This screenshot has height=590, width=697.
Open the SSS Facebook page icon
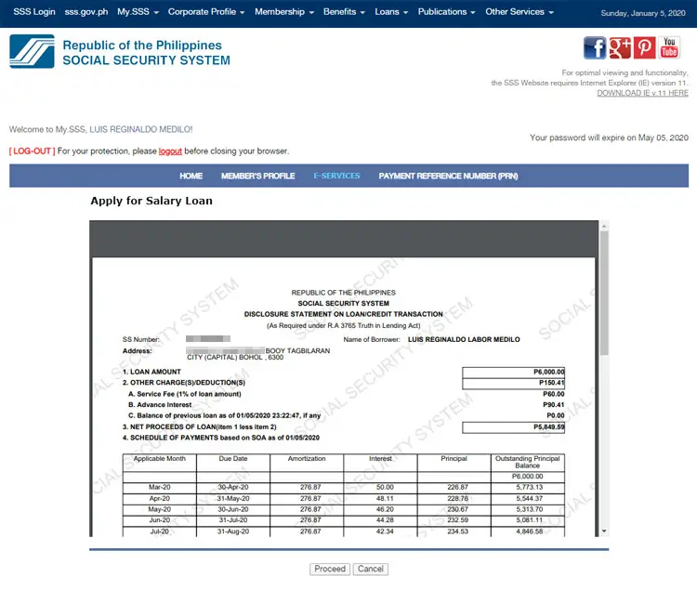pos(595,48)
